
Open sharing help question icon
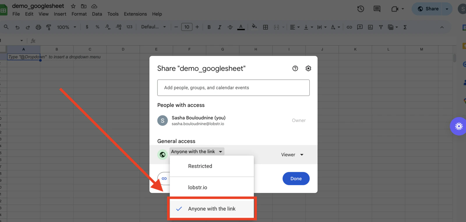click(x=295, y=68)
